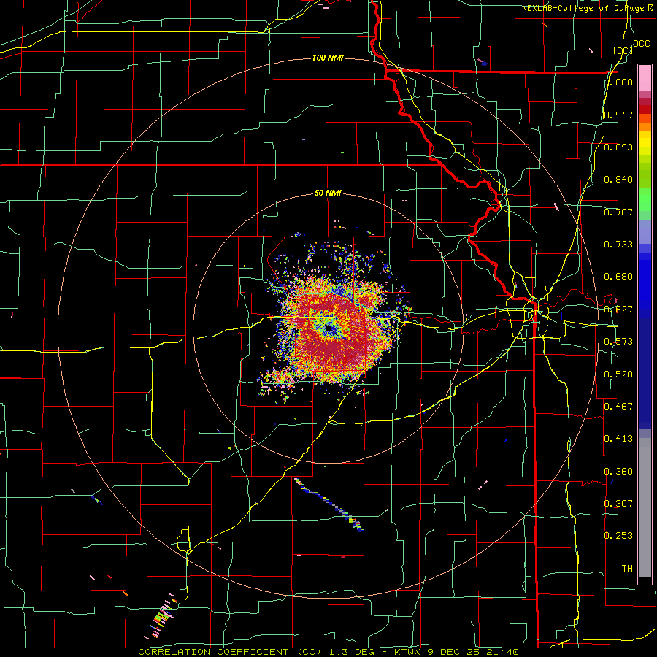Image resolution: width=657 pixels, height=657 pixels.
Task: Click the 0.947 scale value
Action: coord(618,115)
